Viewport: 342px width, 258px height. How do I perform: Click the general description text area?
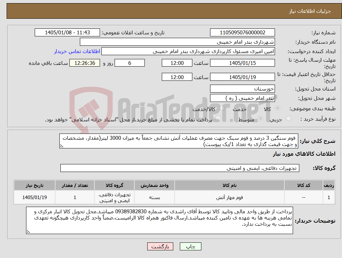click(x=178, y=141)
